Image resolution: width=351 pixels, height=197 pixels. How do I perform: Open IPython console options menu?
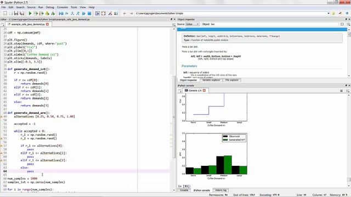click(348, 91)
